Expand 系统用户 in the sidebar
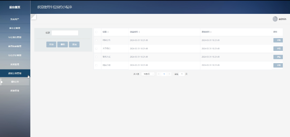The image size is (290, 137). point(15,19)
